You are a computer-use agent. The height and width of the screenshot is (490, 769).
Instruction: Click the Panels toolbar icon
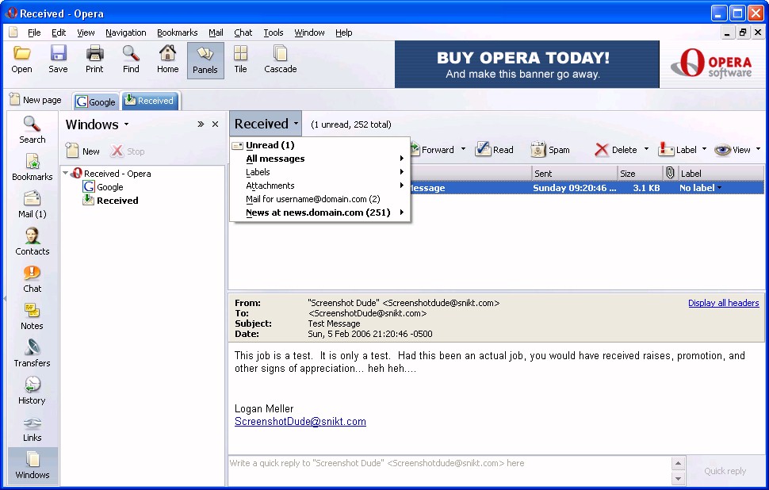(x=205, y=59)
